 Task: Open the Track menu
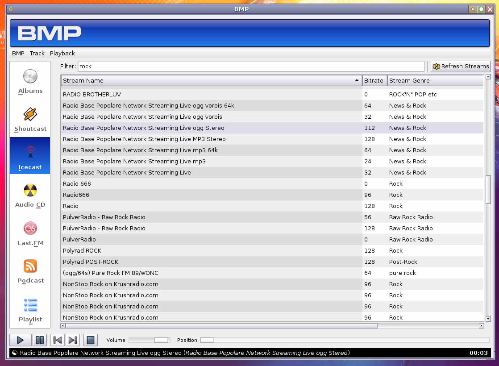(x=37, y=54)
